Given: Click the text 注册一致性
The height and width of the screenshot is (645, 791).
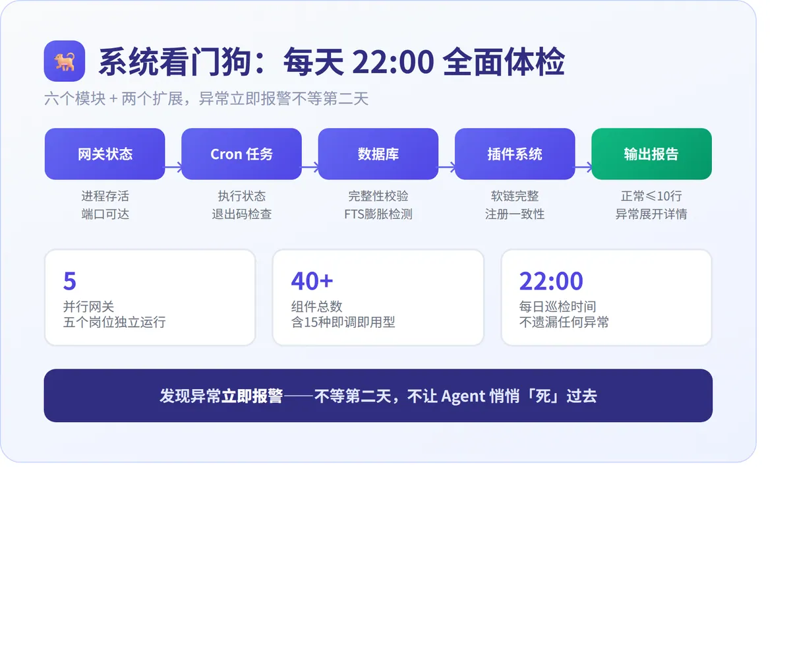Looking at the screenshot, I should click(515, 214).
